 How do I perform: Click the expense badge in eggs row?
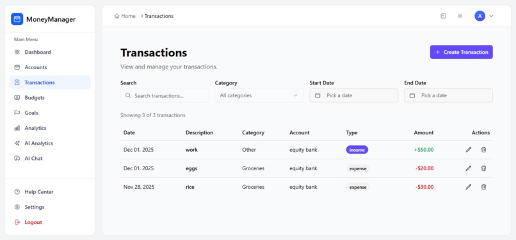358,168
